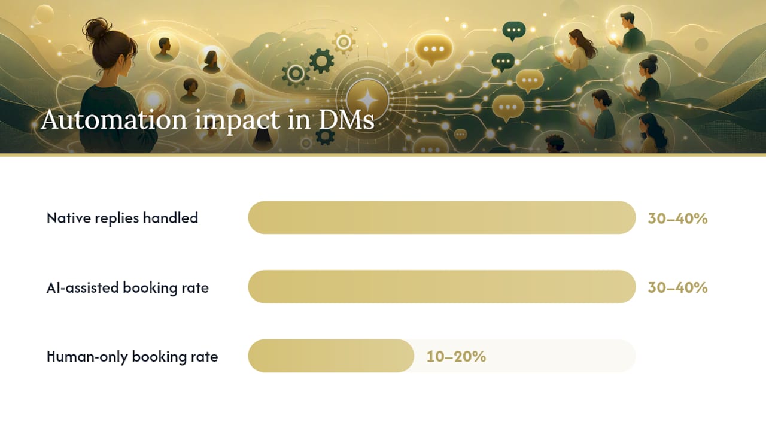The width and height of the screenshot is (766, 431).
Task: Click the filled part of the Human-only bar
Action: 331,356
